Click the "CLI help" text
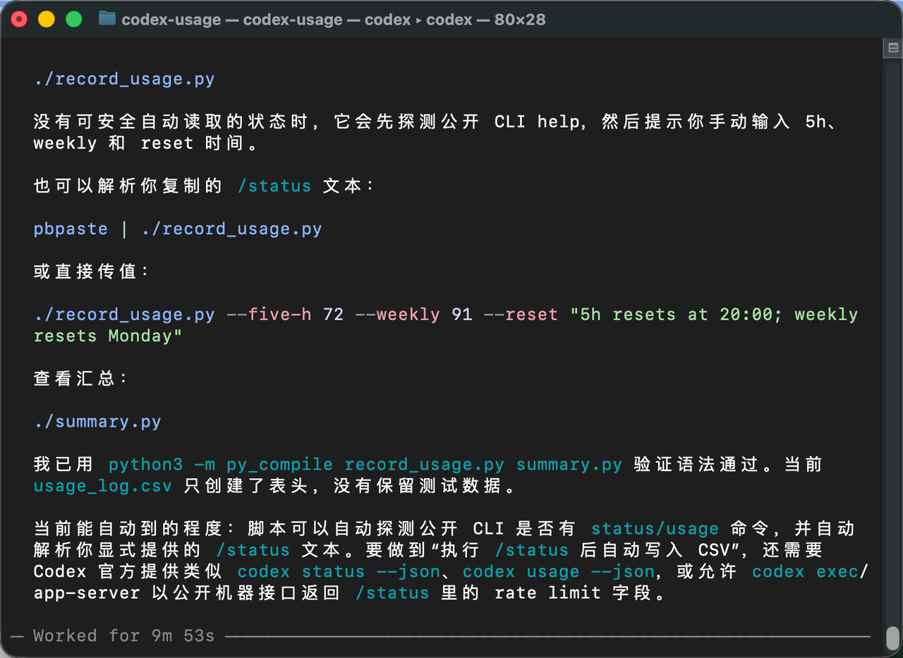Viewport: 903px width, 658px height. pos(538,121)
